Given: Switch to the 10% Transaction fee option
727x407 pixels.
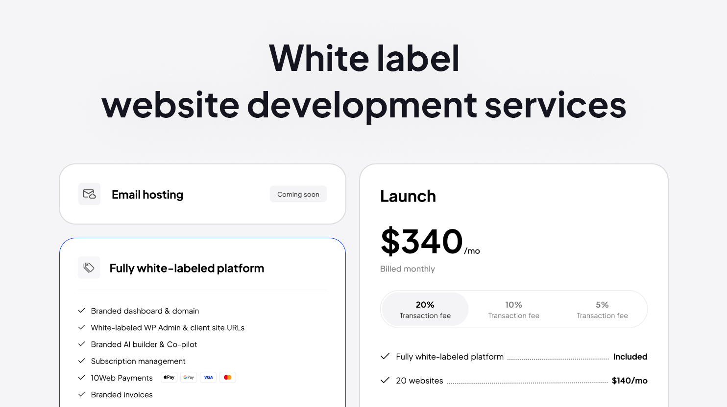Looking at the screenshot, I should (513, 309).
